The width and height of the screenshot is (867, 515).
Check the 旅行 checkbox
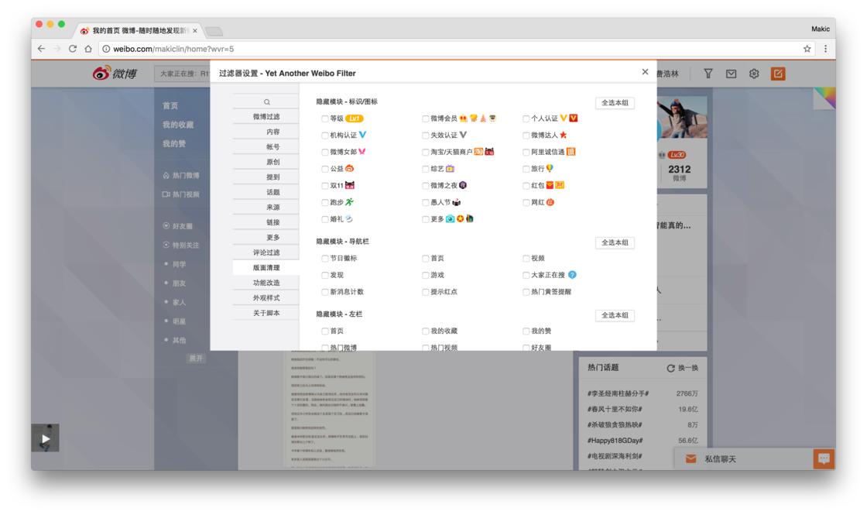(x=526, y=170)
